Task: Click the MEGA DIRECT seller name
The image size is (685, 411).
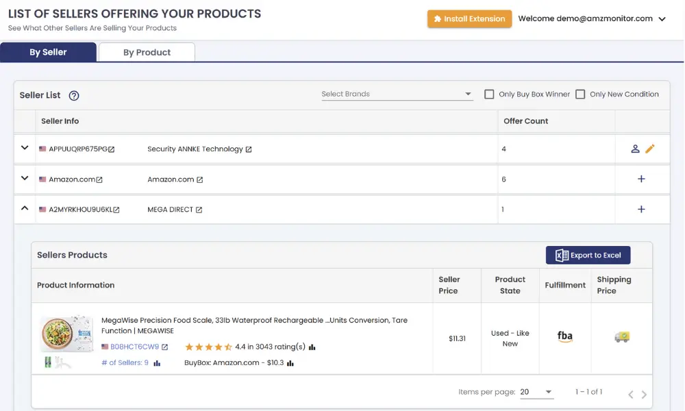Action: pos(170,210)
